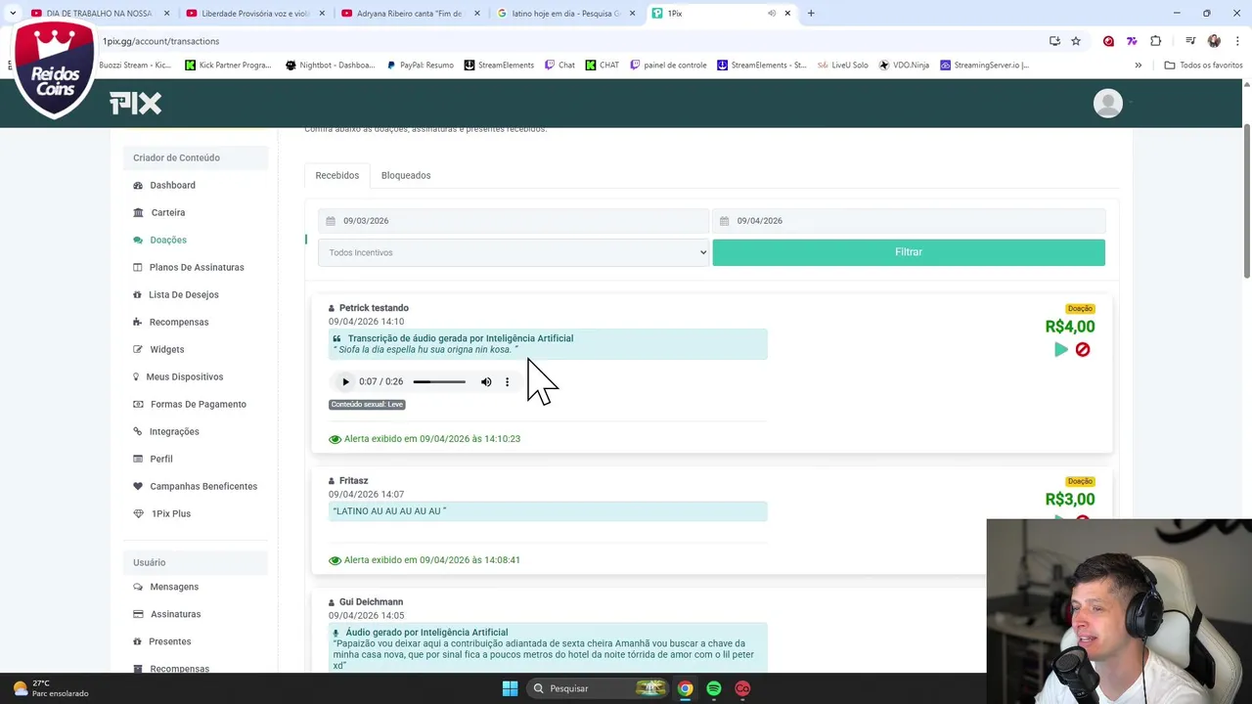
Task: Replay the R$4,00 donation alert
Action: click(x=1061, y=349)
